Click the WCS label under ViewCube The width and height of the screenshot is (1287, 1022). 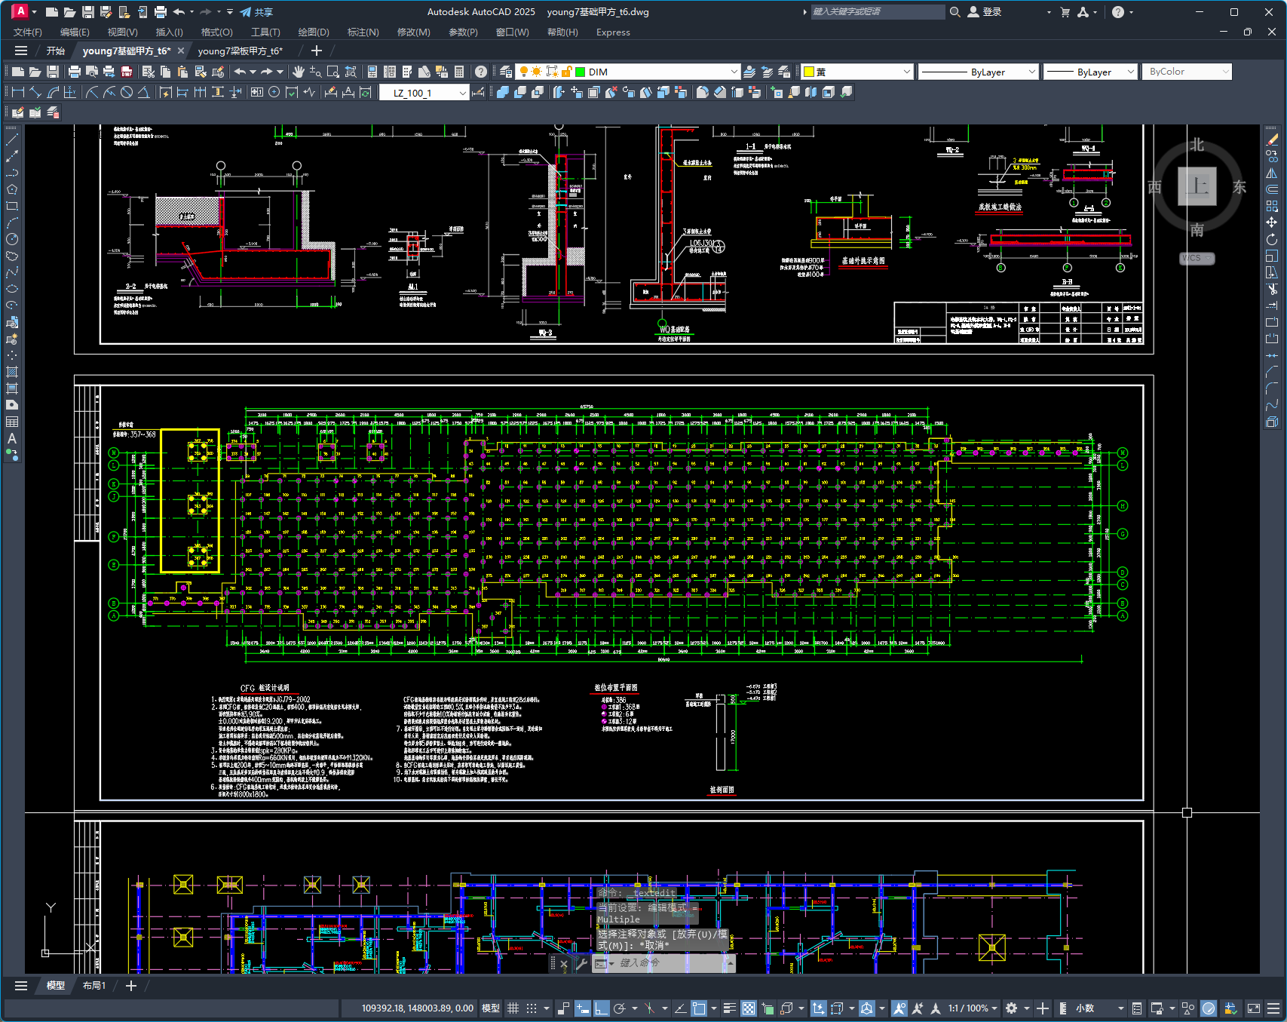(x=1197, y=258)
